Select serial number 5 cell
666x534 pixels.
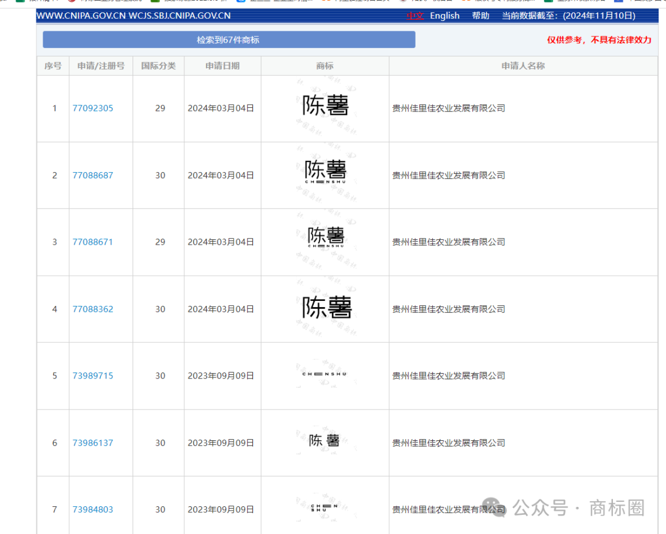tap(54, 376)
